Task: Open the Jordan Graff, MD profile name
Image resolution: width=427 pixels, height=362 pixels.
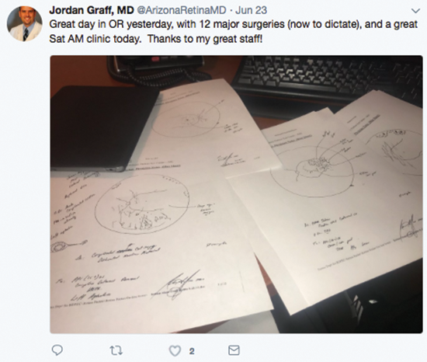Action: (92, 10)
